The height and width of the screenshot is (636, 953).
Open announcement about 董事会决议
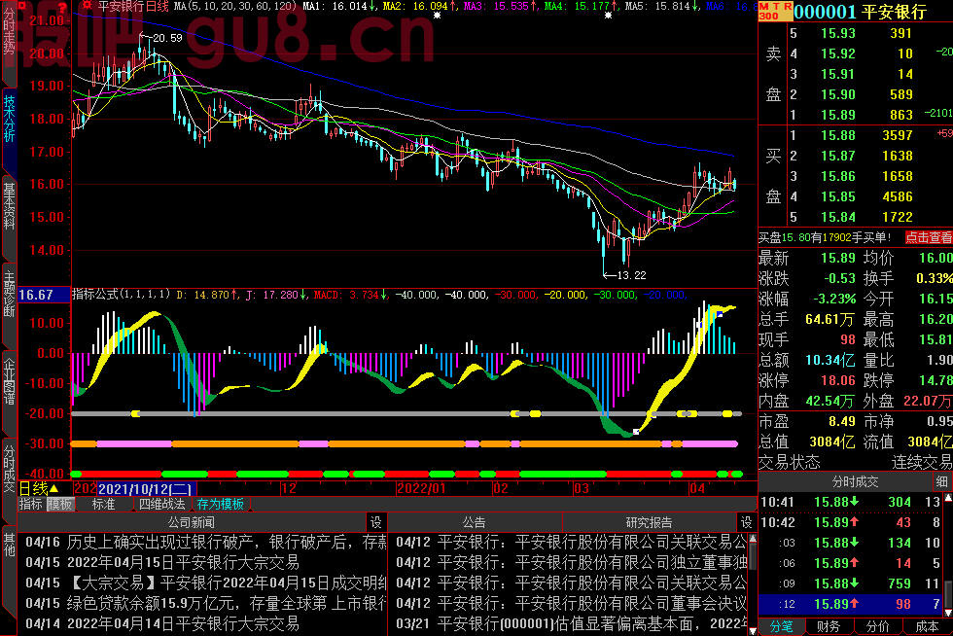click(x=571, y=603)
